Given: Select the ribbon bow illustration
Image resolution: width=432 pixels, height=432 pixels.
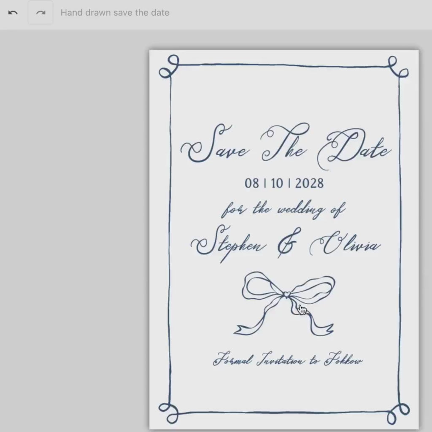Looking at the screenshot, I should (x=284, y=304).
